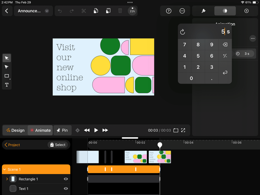260x195 pixels.
Task: Toggle the loop playback icon
Action: coord(176,130)
